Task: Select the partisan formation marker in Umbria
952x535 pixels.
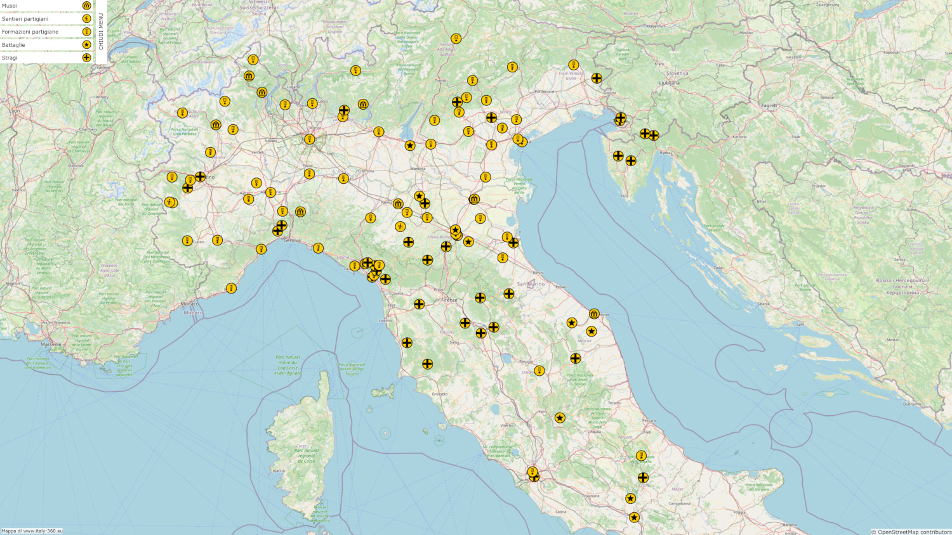Action: [x=539, y=371]
